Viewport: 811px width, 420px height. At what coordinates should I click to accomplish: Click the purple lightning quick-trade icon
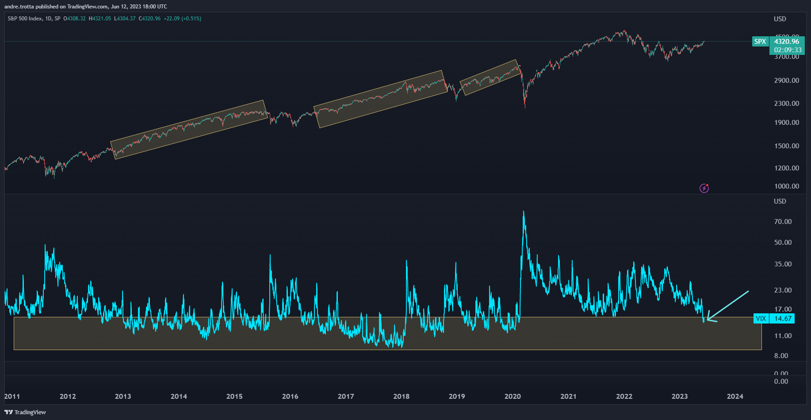click(x=704, y=188)
